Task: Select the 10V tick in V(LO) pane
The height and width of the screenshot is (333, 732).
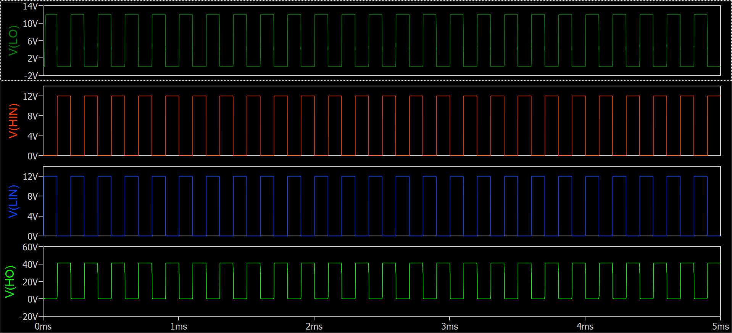Action: pyautogui.click(x=30, y=24)
